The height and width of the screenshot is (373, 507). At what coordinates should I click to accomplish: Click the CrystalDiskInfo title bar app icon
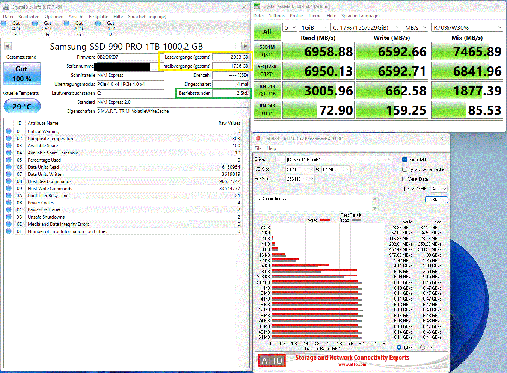(6, 7)
